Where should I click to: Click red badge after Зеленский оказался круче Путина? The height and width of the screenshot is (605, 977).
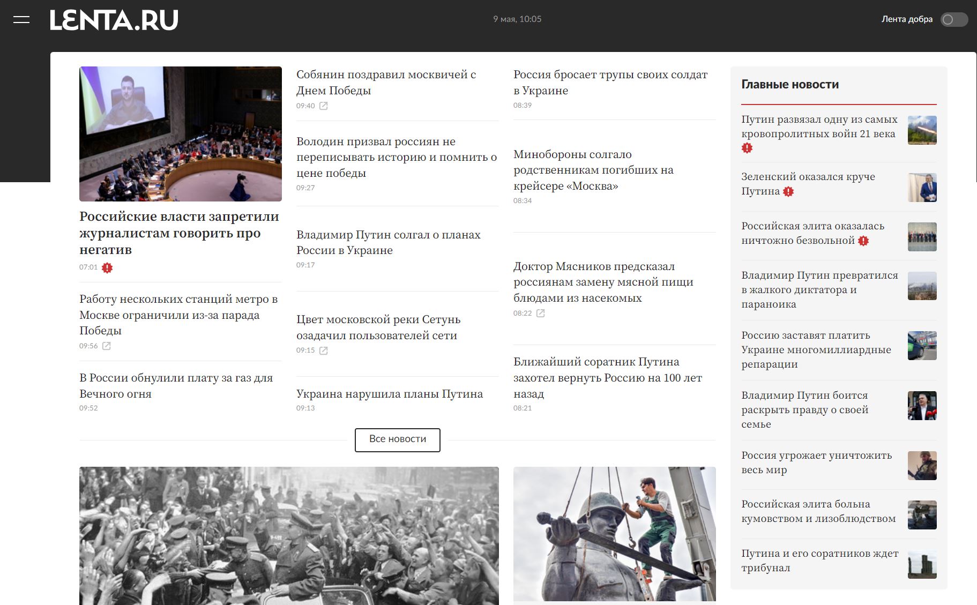tap(788, 191)
